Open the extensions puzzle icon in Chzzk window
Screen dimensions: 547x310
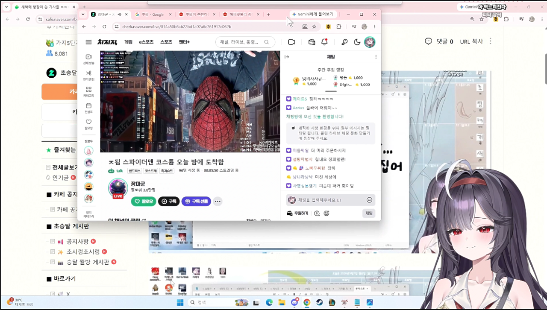coord(339,26)
